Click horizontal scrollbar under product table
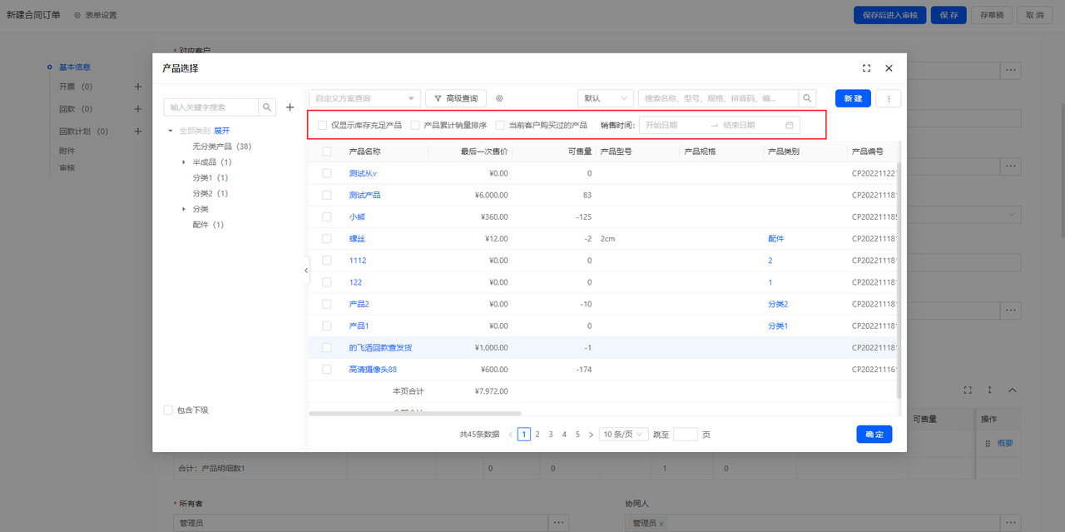The width and height of the screenshot is (1065, 532). tap(414, 413)
